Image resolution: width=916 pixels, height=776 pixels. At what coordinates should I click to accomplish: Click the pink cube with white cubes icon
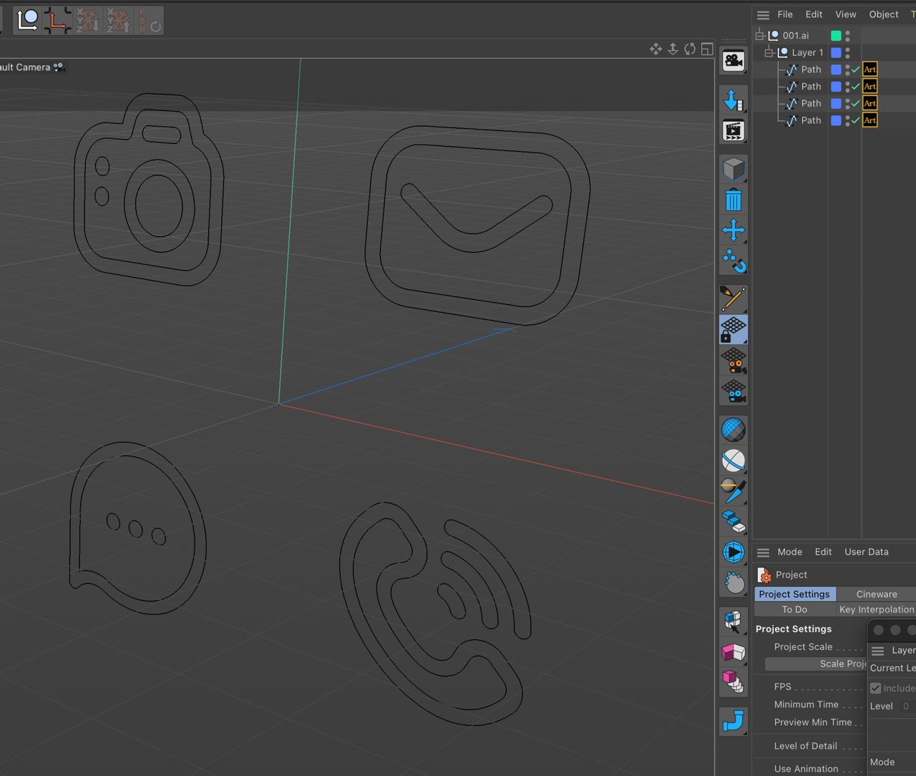[x=733, y=682]
